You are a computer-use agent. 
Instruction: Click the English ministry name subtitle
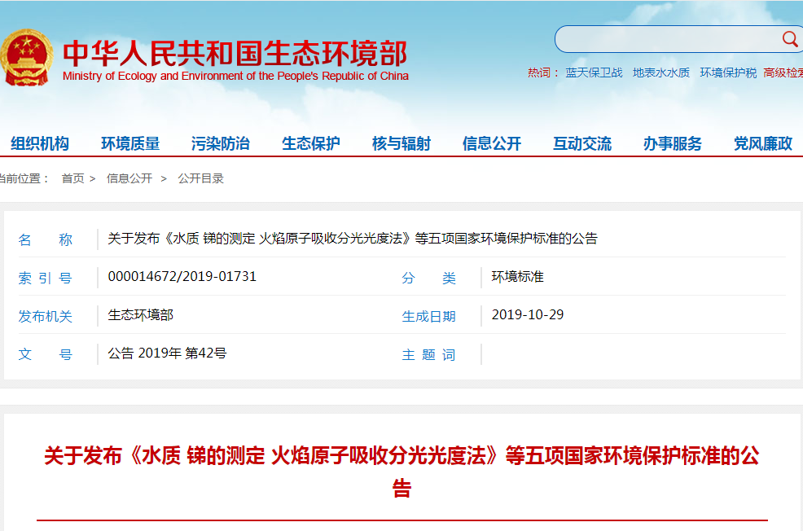[x=235, y=77]
